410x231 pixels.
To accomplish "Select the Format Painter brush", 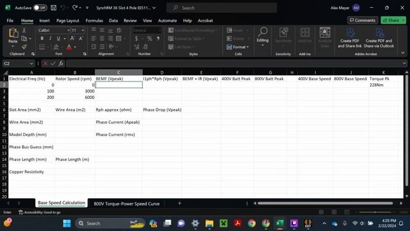I will [x=24, y=47].
